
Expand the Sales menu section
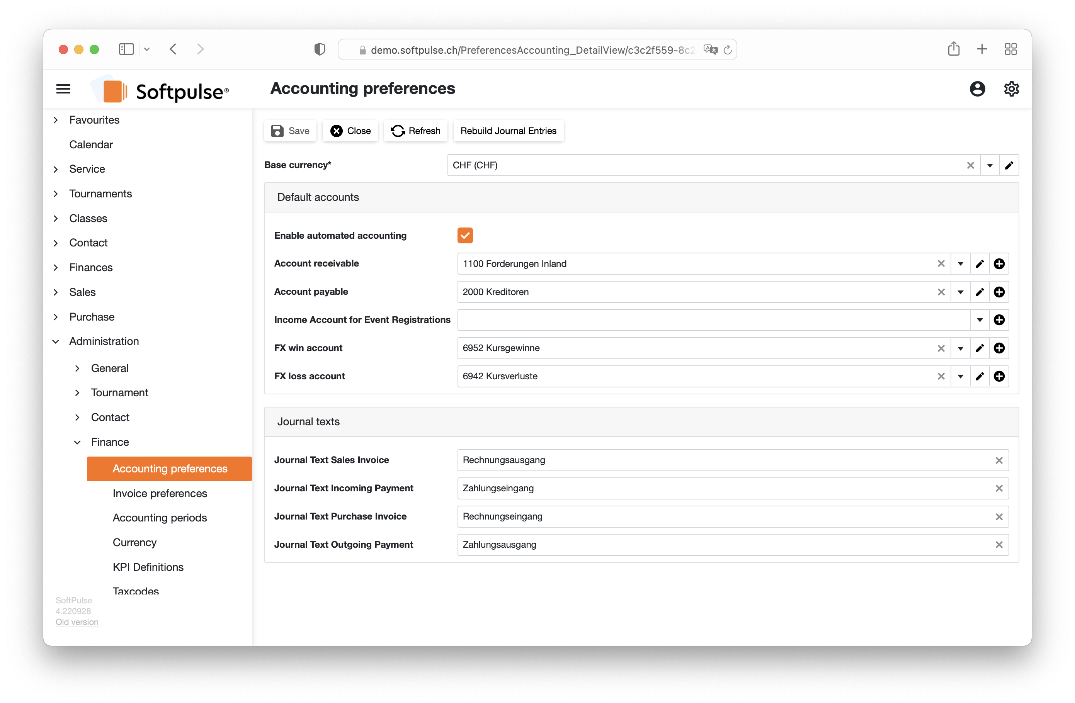click(x=56, y=292)
